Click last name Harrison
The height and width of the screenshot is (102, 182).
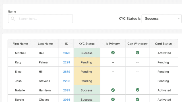pyautogui.click(x=45, y=90)
